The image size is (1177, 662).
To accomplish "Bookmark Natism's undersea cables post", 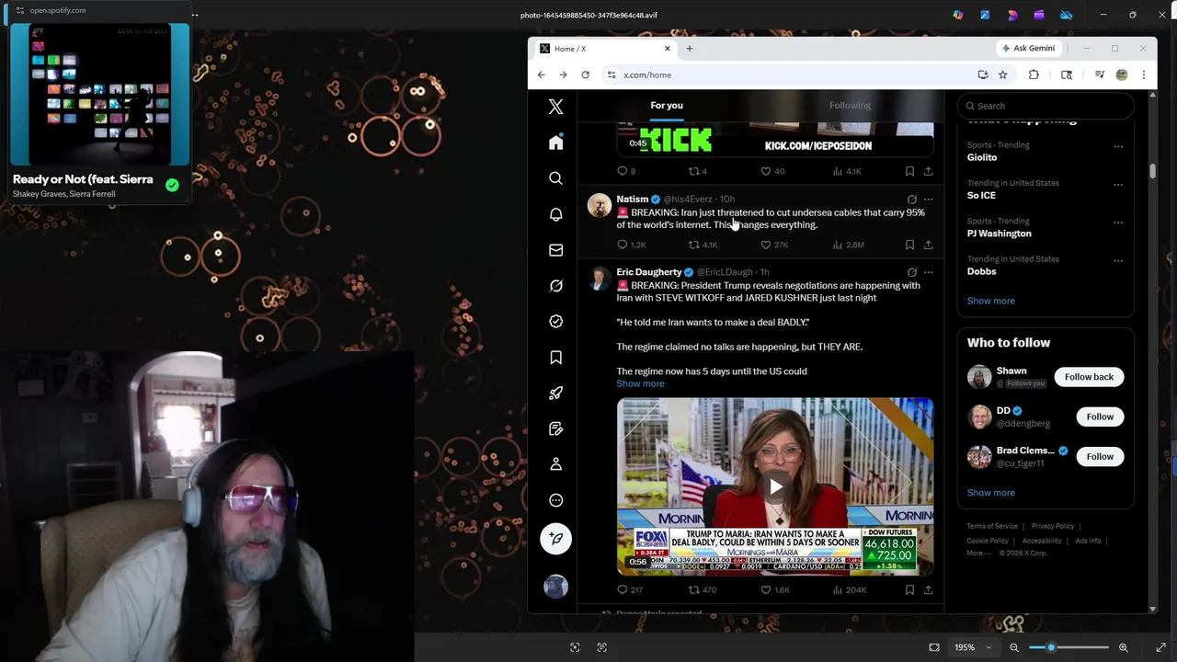I will 909,245.
